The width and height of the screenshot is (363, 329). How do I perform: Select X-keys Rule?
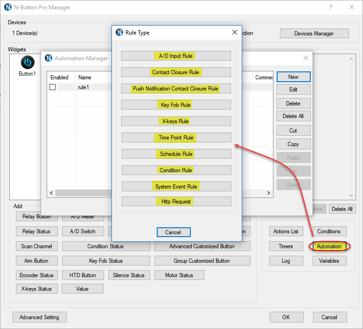click(x=176, y=121)
